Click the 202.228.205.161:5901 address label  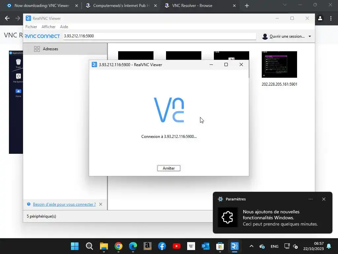click(x=279, y=84)
